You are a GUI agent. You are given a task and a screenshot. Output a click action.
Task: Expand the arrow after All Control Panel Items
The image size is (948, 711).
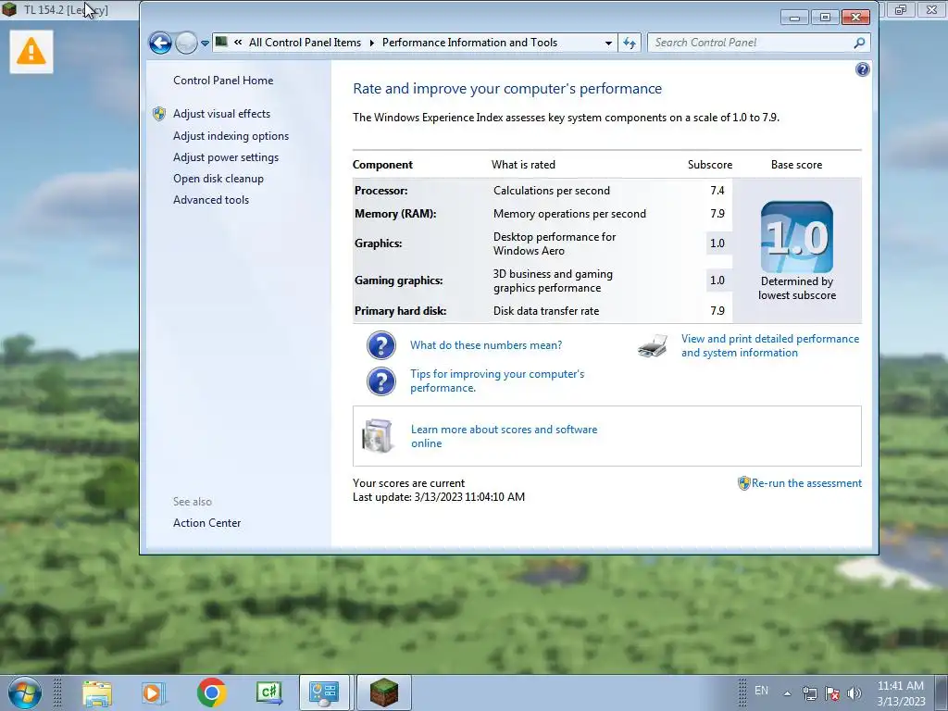(x=371, y=43)
